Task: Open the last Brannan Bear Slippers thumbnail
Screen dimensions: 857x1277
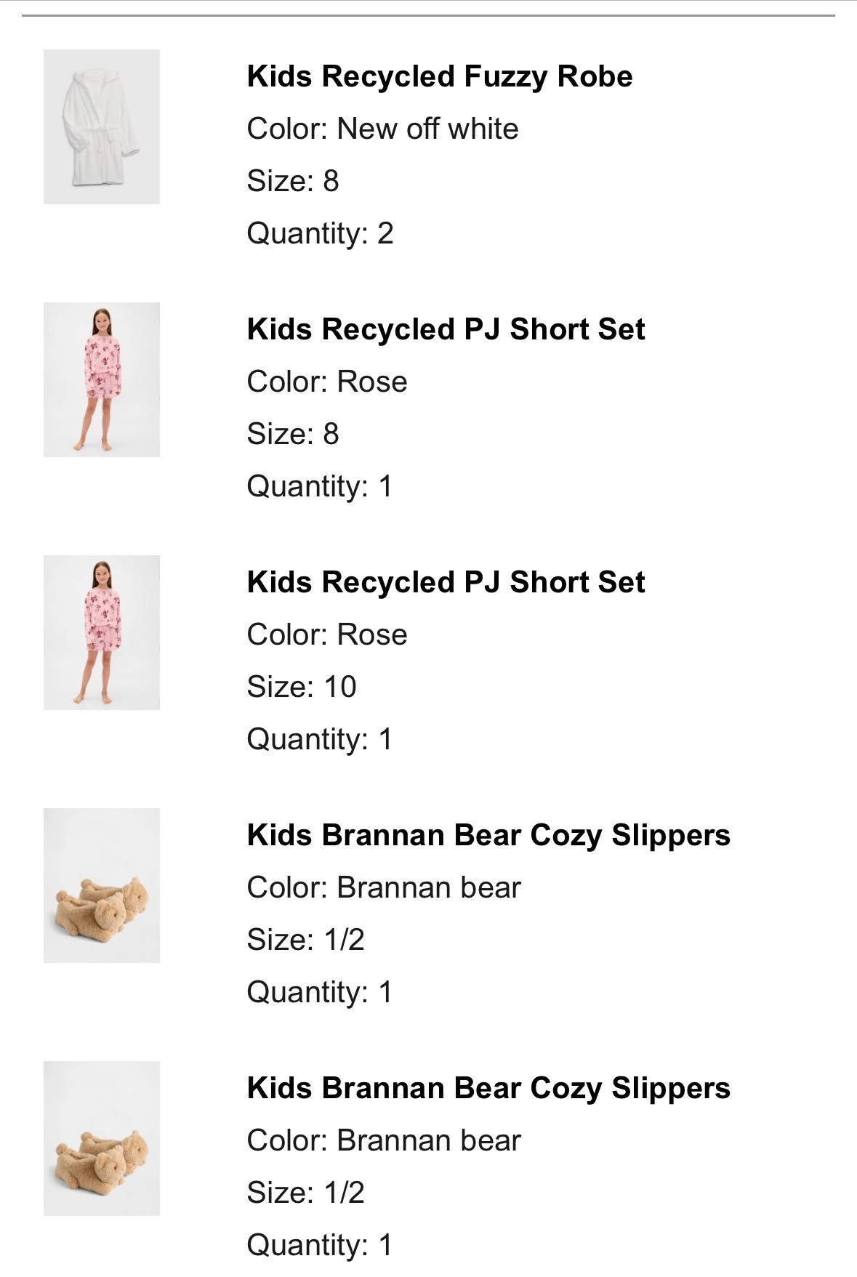Action: tap(102, 1138)
